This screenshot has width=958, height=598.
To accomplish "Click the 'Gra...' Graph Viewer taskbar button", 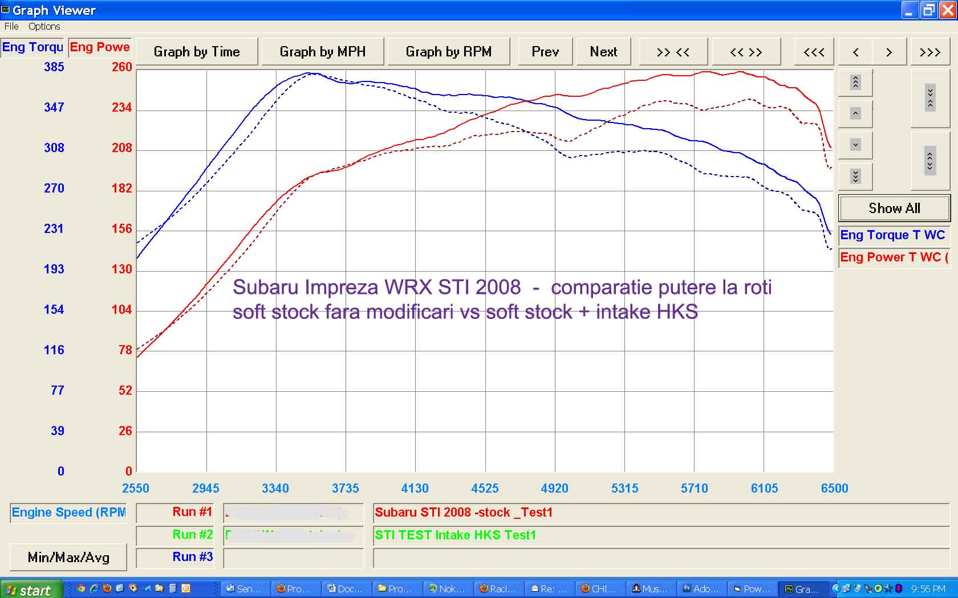I will click(802, 589).
